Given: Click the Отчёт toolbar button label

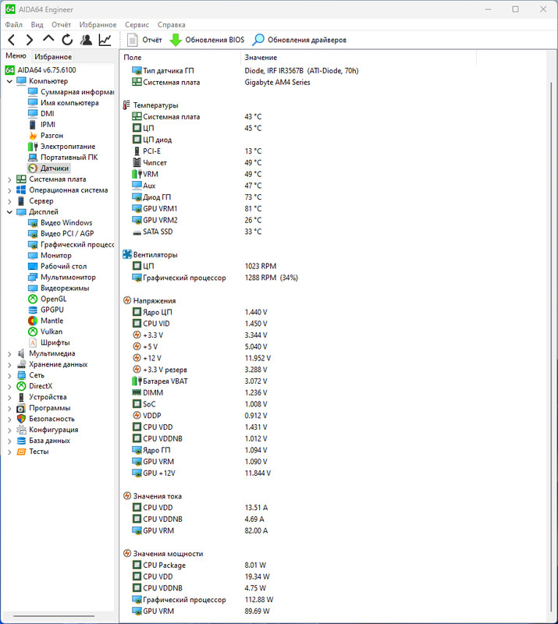Looking at the screenshot, I should click(152, 40).
